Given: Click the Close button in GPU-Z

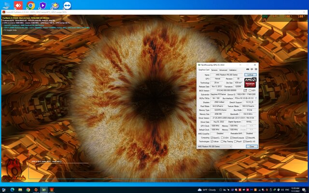Looking at the screenshot, I should (x=251, y=146).
